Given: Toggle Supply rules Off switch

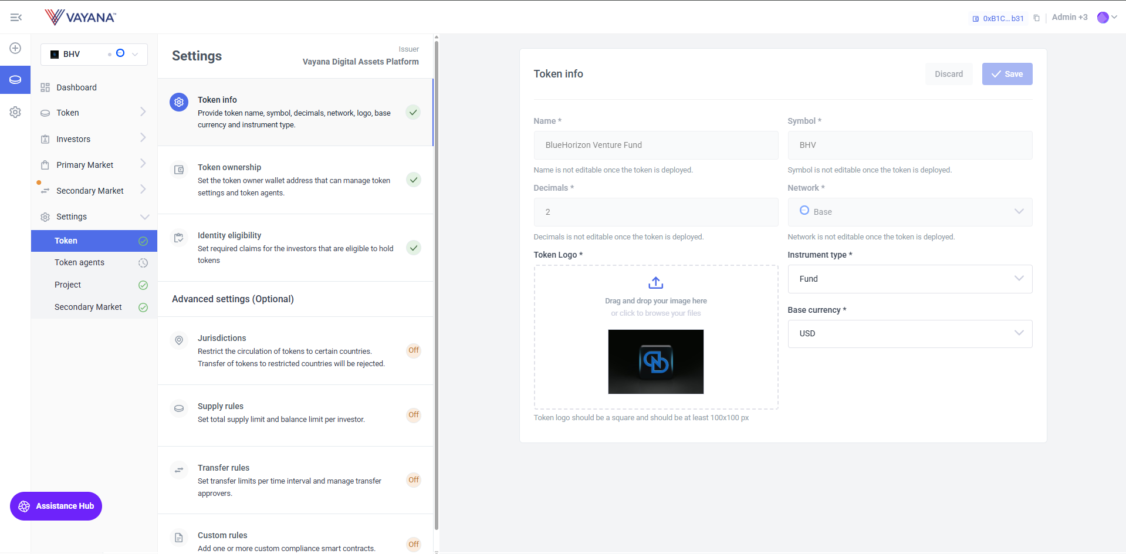Looking at the screenshot, I should (414, 415).
